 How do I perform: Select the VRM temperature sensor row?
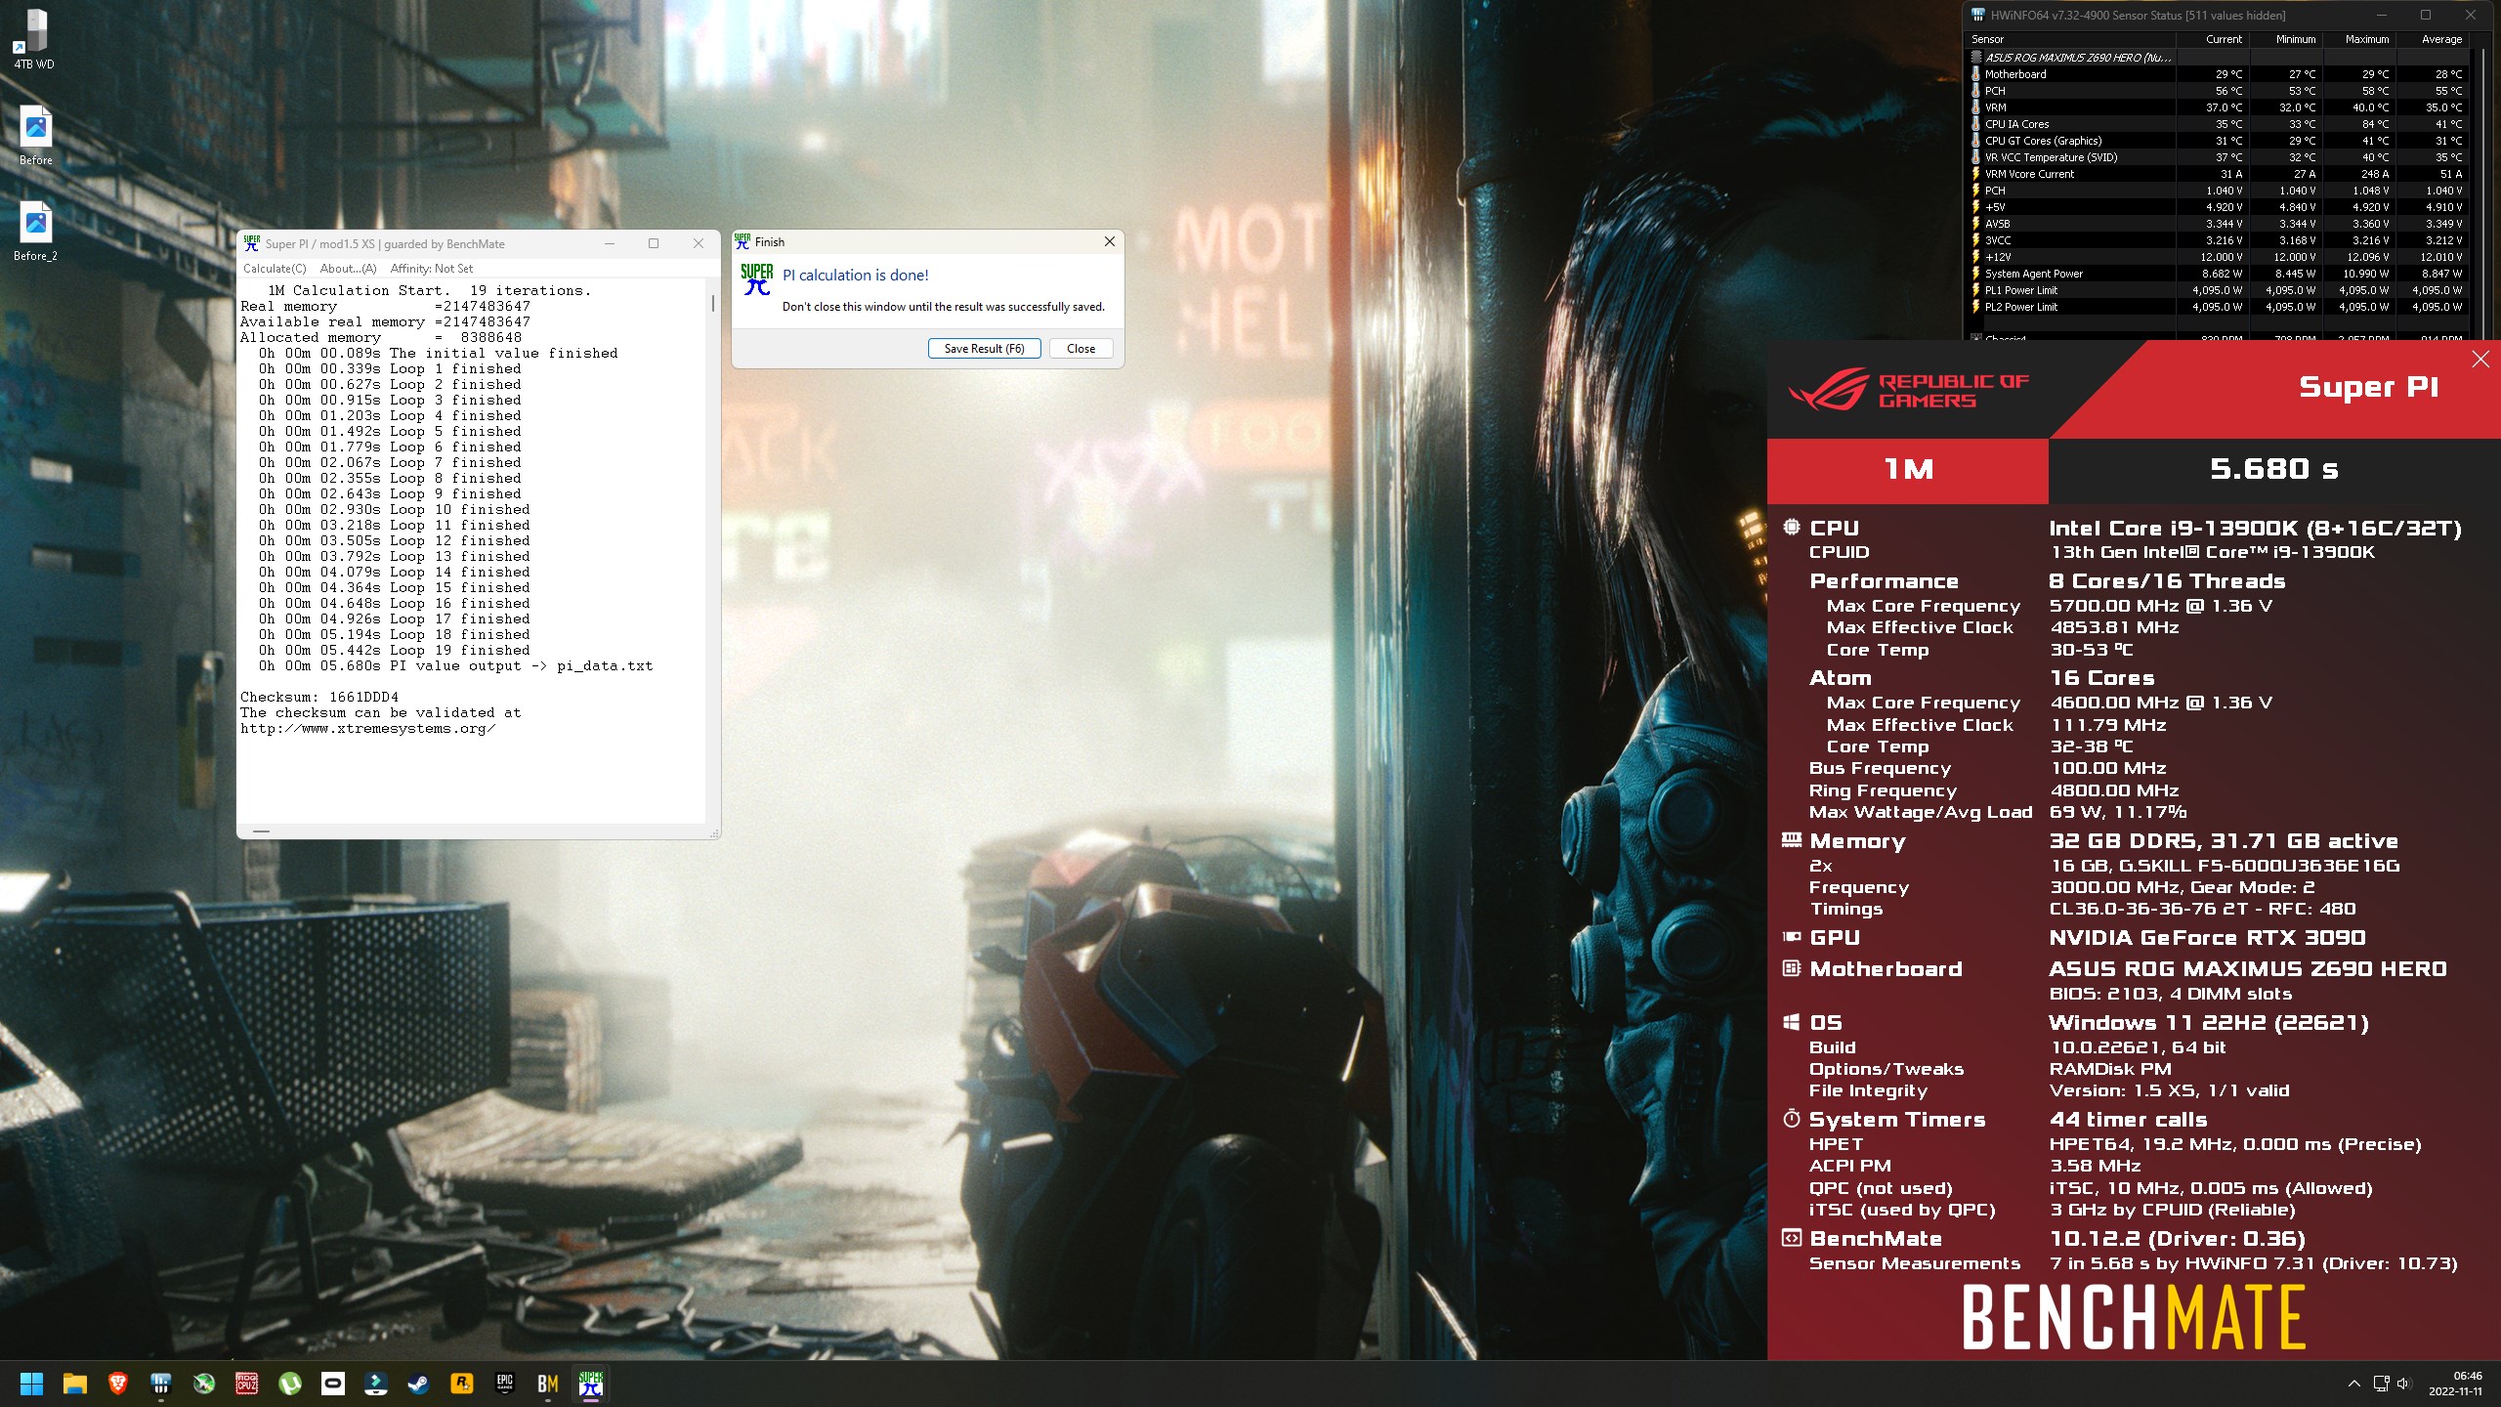pyautogui.click(x=2218, y=107)
